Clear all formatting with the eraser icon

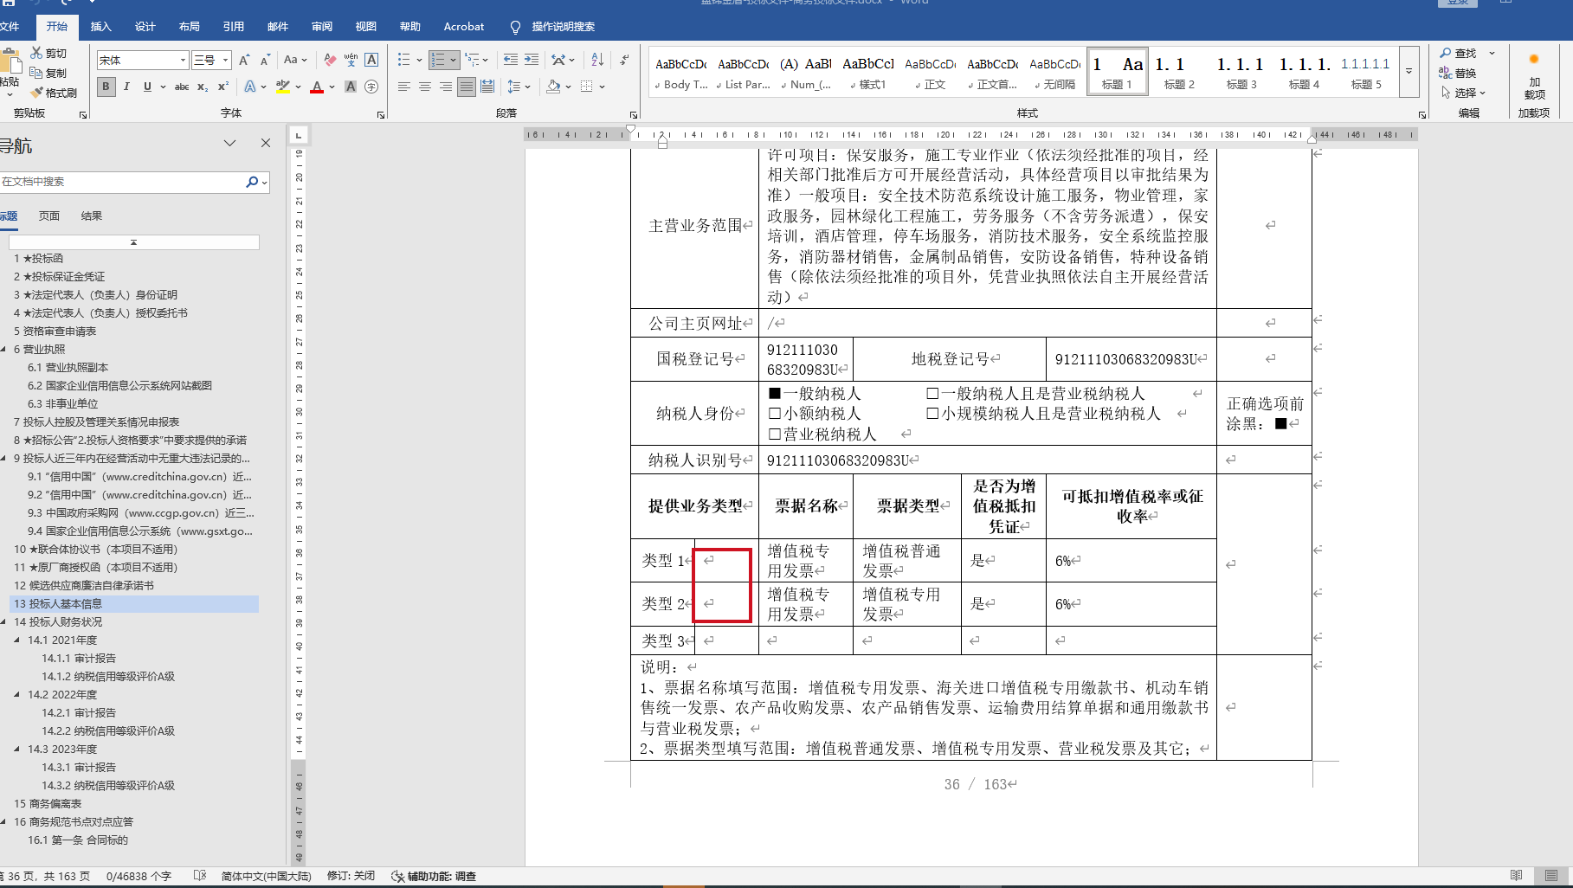click(330, 60)
